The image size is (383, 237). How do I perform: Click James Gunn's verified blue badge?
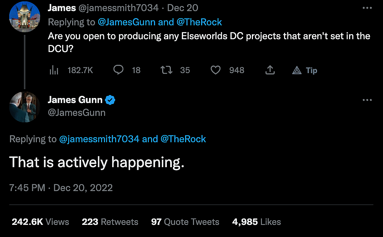(x=110, y=100)
